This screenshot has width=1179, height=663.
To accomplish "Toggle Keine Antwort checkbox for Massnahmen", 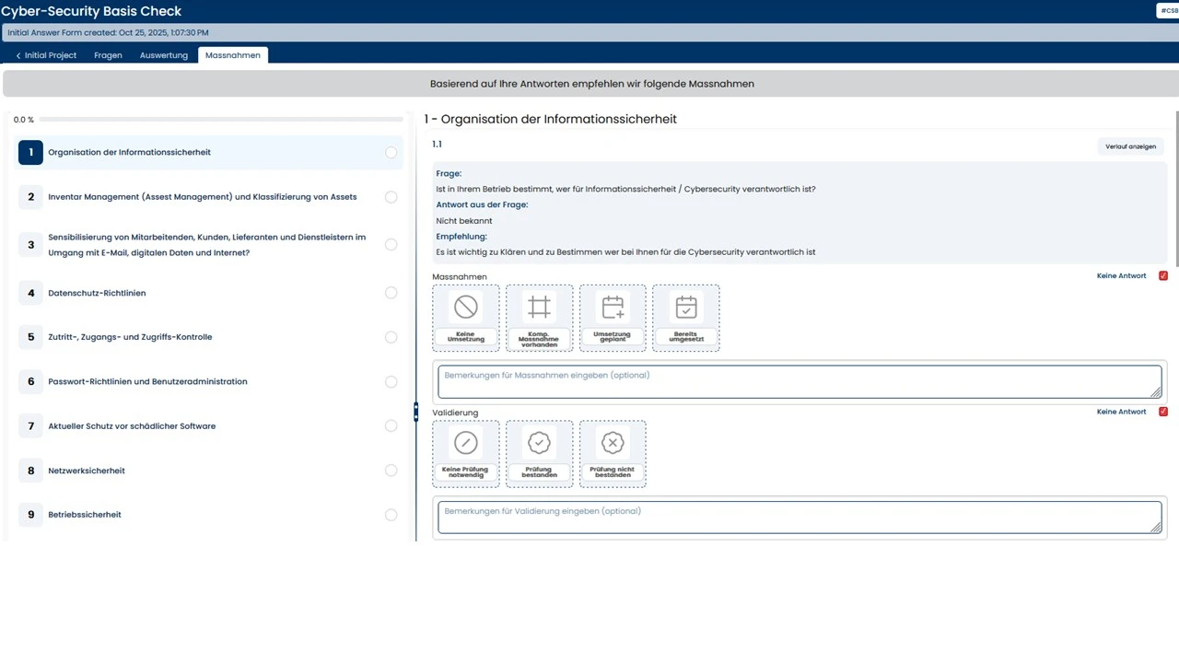I will [x=1163, y=276].
